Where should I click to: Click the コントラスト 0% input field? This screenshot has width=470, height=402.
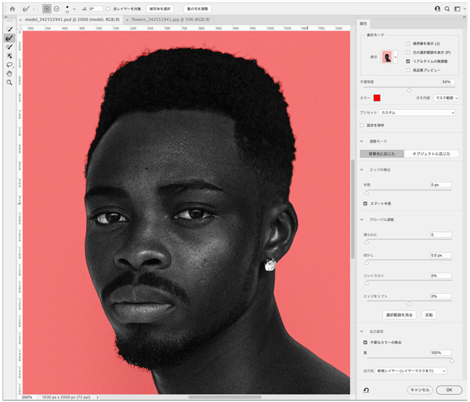(440, 276)
